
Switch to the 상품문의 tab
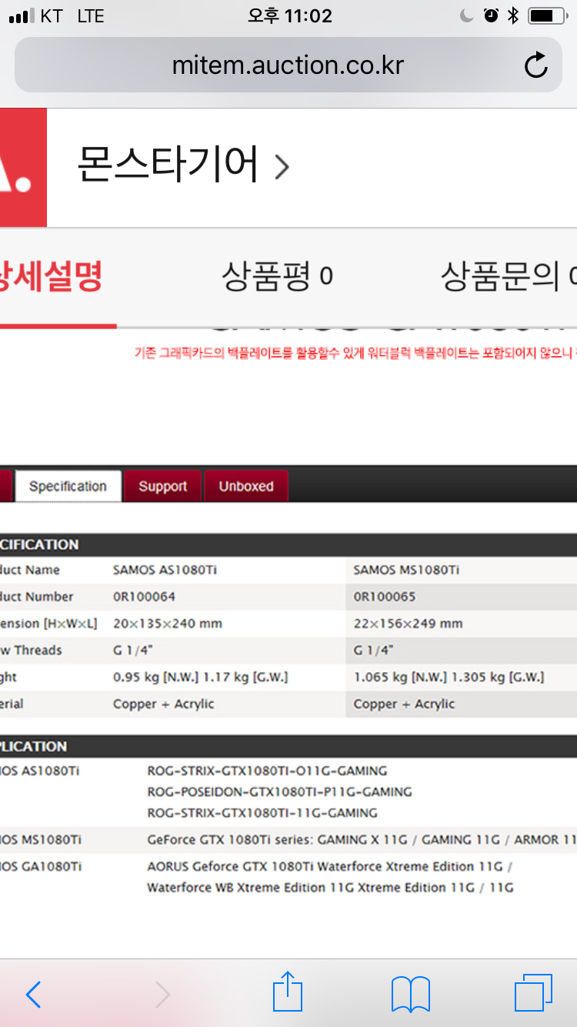[x=508, y=276]
